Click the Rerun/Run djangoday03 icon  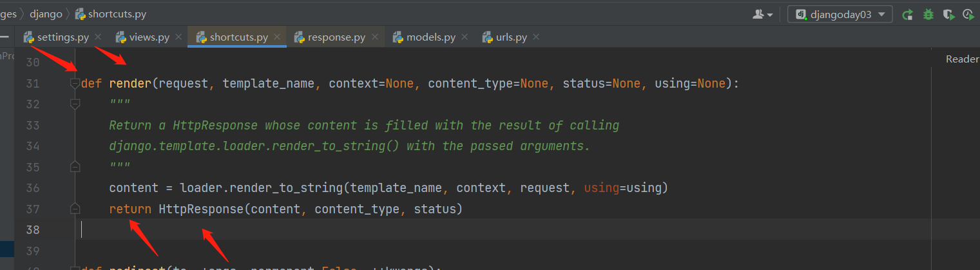pos(907,14)
